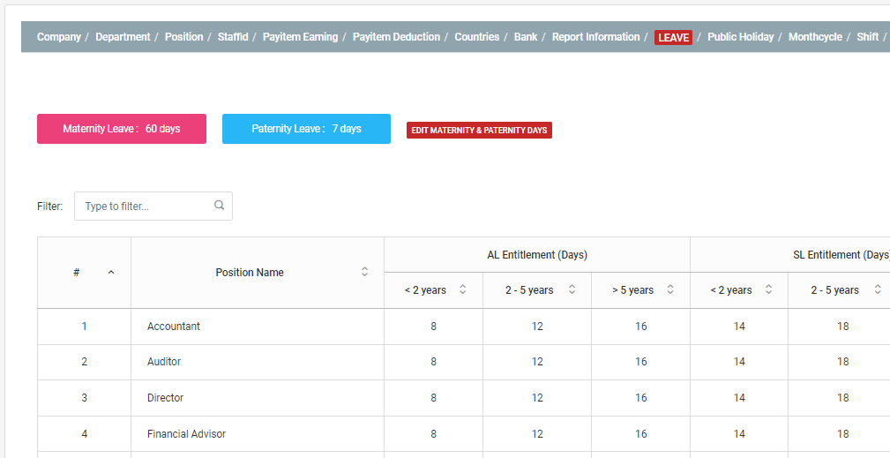
Task: Click Director's AL under 2 years value 8
Action: [433, 398]
